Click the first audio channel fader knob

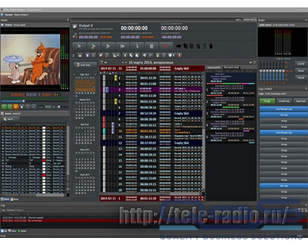point(261,71)
